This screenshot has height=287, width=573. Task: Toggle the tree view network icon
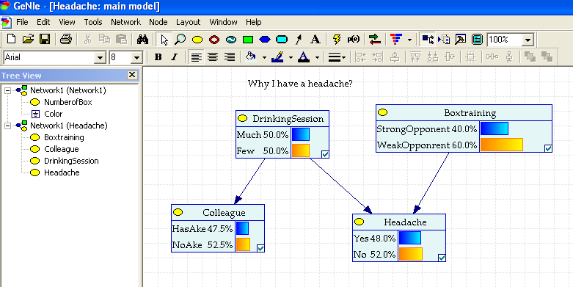[x=428, y=39]
